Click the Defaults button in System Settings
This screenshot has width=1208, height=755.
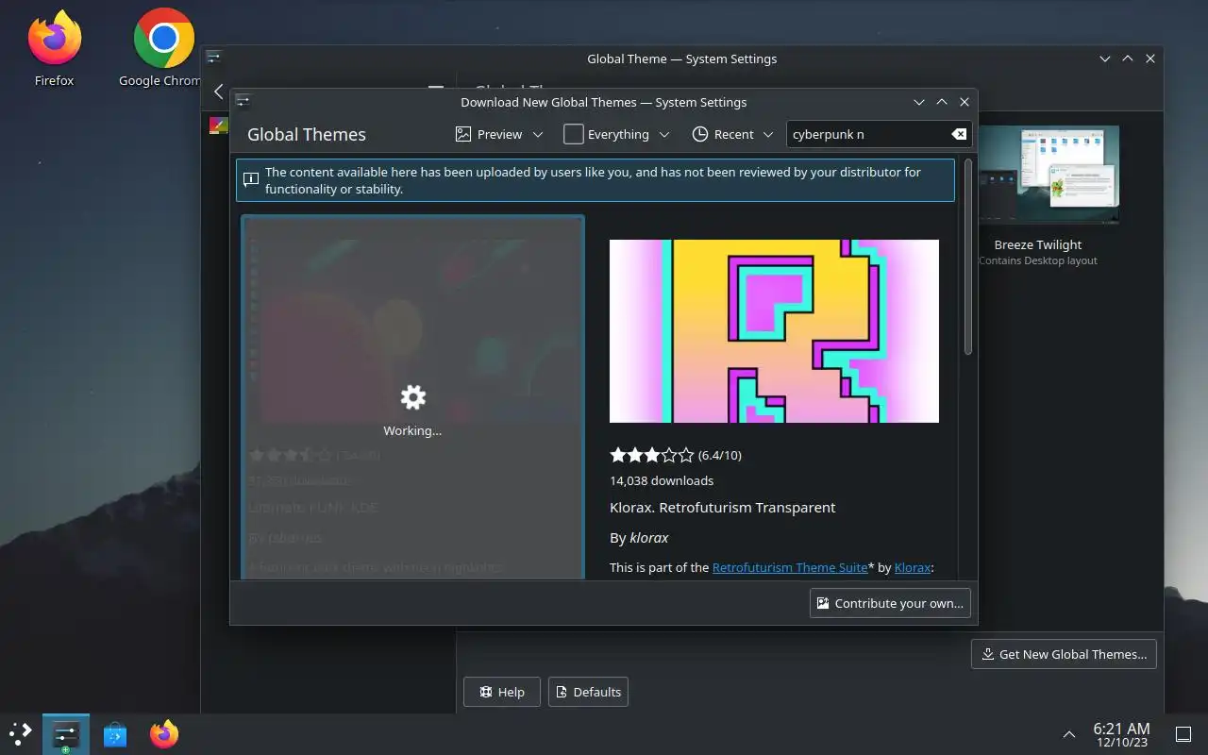pyautogui.click(x=588, y=692)
